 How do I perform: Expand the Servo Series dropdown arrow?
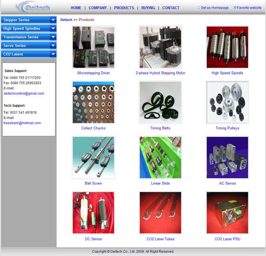click(x=53, y=46)
